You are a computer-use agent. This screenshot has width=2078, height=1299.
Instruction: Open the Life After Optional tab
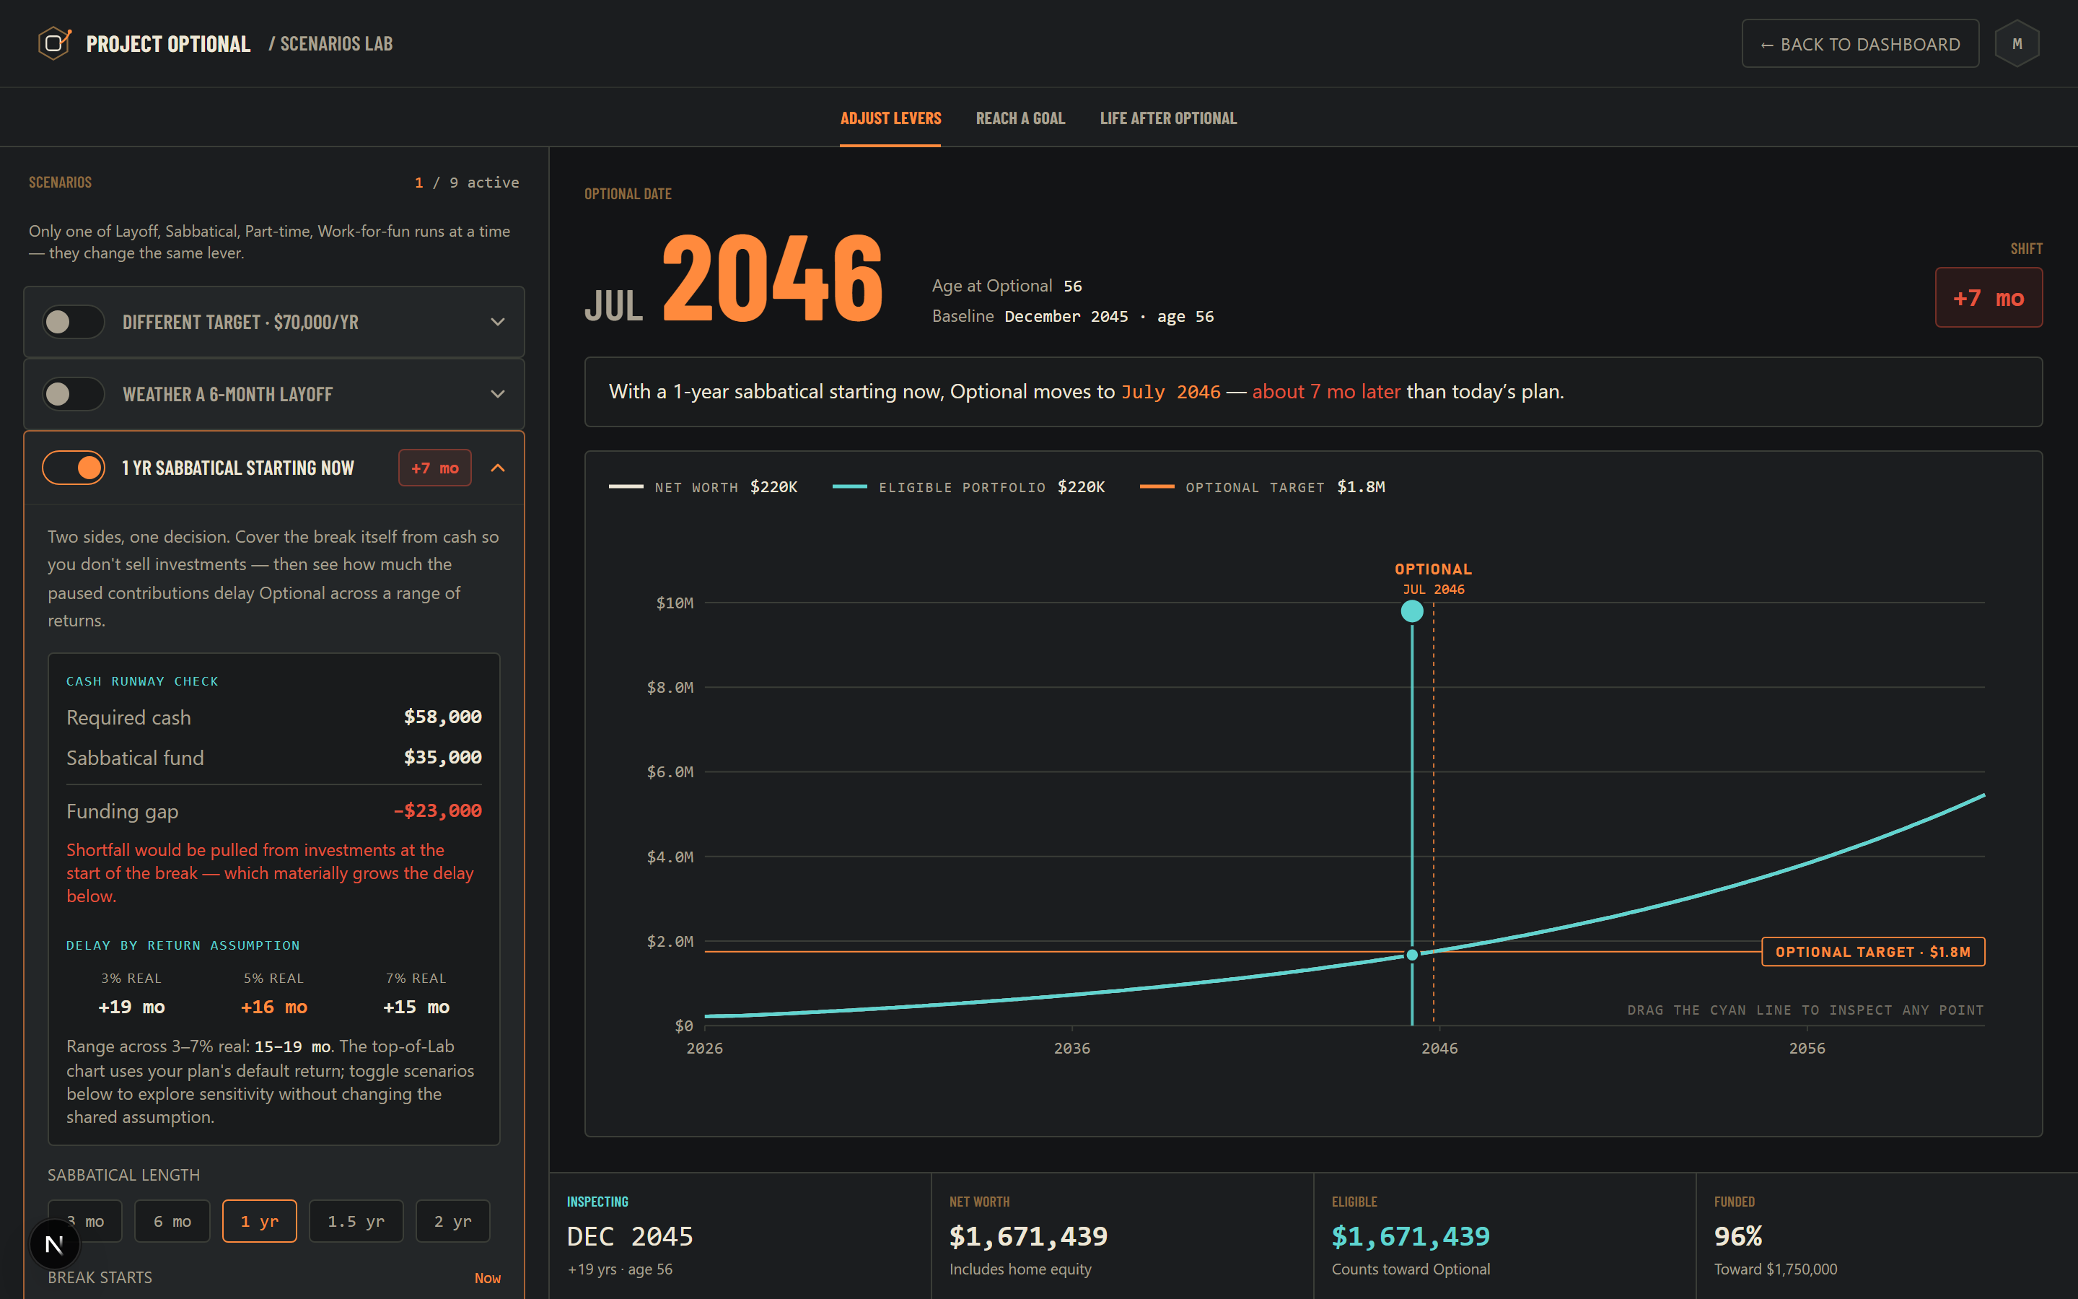tap(1168, 118)
